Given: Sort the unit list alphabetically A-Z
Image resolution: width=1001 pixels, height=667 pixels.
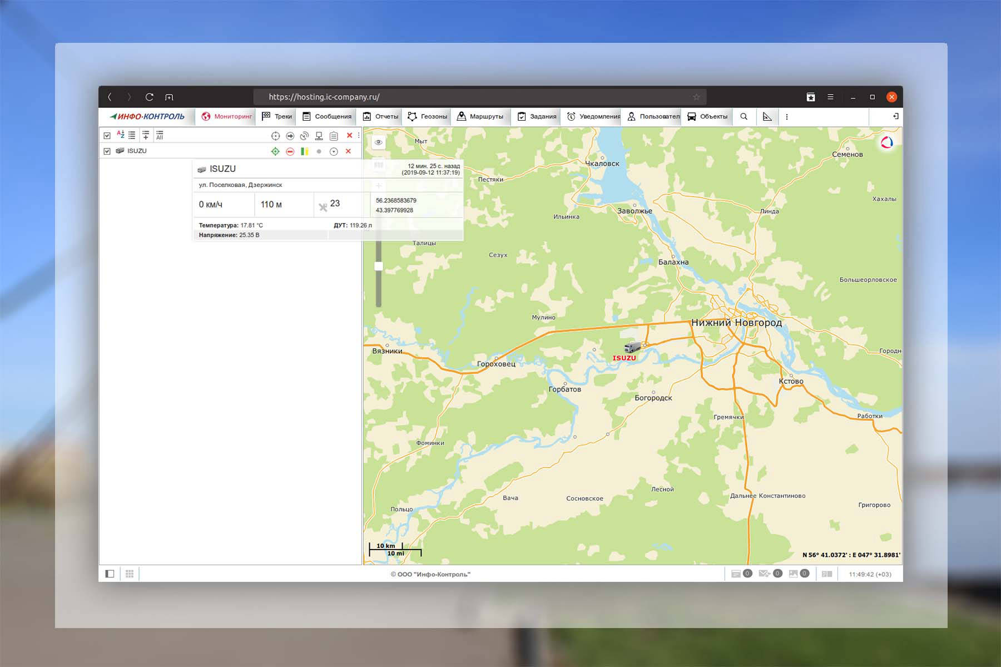Looking at the screenshot, I should [x=120, y=135].
